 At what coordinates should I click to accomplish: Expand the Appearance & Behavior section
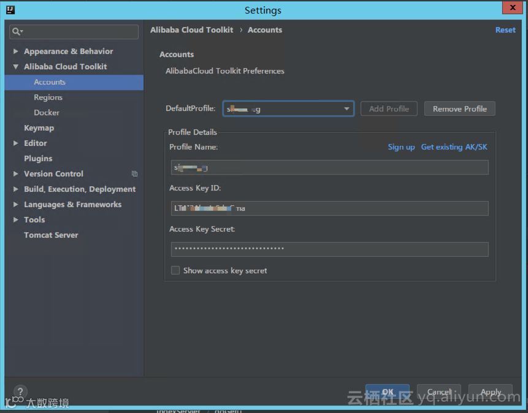[x=15, y=51]
